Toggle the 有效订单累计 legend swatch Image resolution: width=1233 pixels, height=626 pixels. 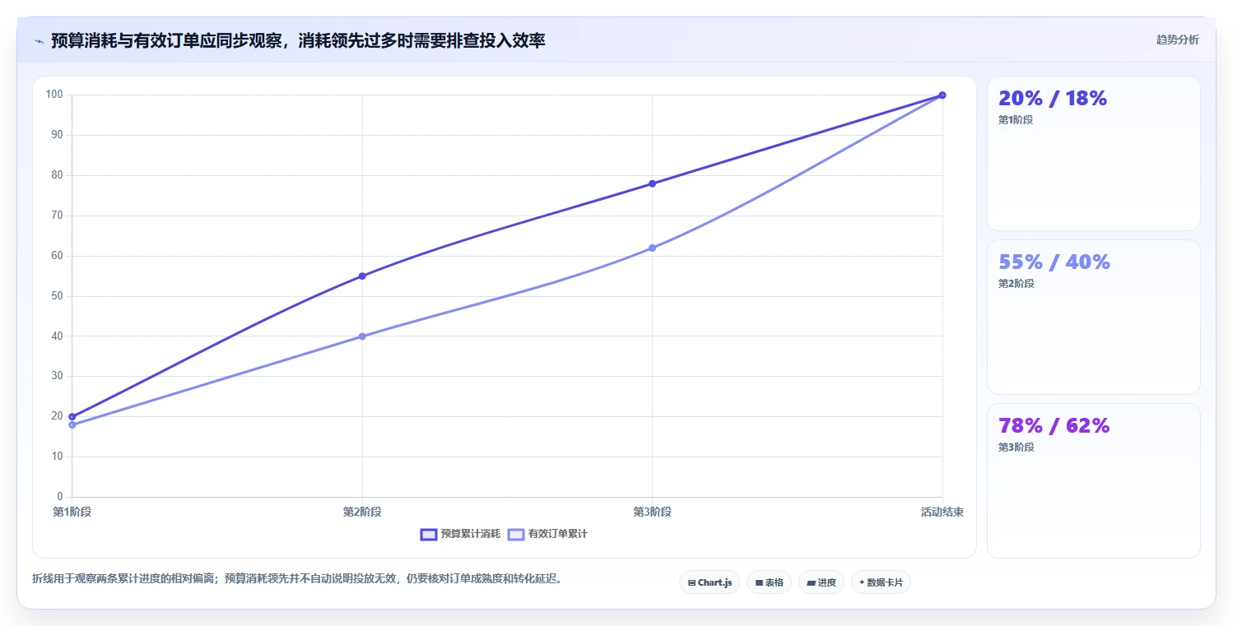[516, 534]
